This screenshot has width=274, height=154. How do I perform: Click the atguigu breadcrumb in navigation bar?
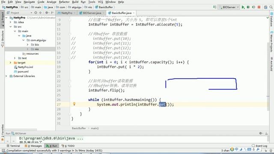(75, 7)
